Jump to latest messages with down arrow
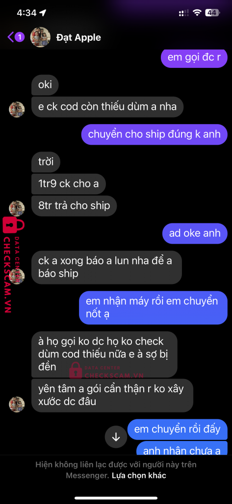Screen dimensions: 232x504 (116, 437)
